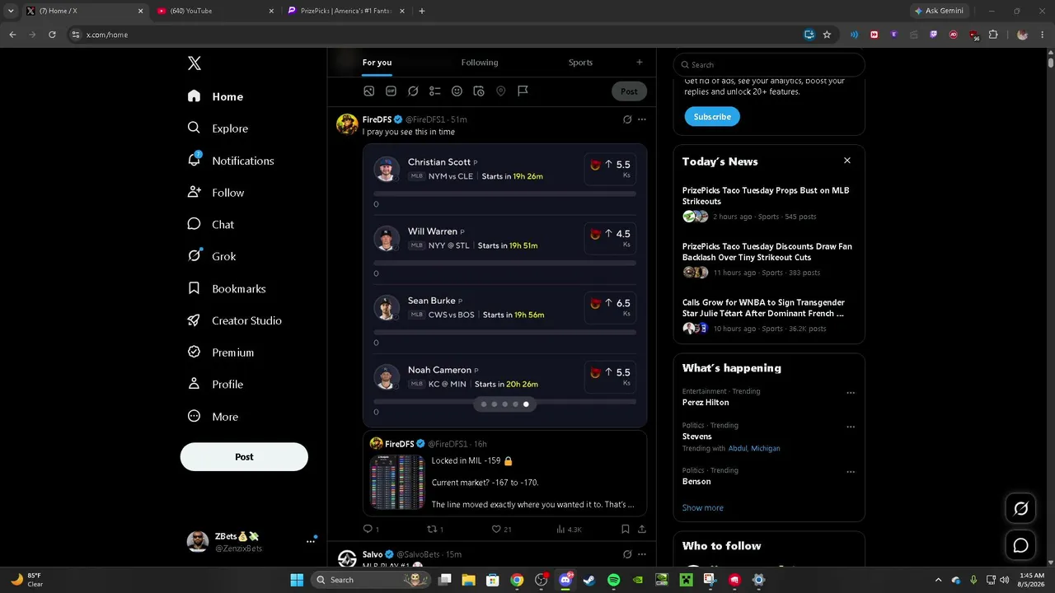Open the PrizePicks Taco Tuesday Props Bust story

766,196
